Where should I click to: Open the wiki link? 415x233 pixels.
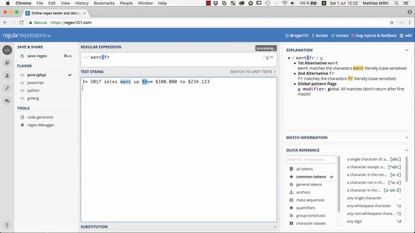pos(406,36)
